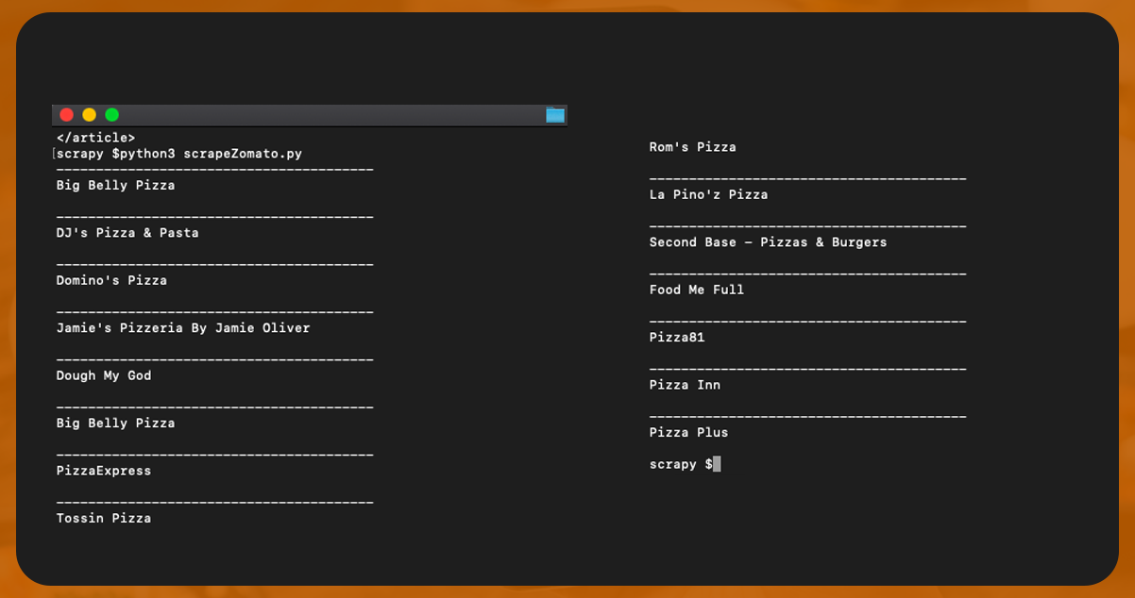Click the "</article>" closing tag text
Screen dimensions: 1135x598
pos(95,138)
